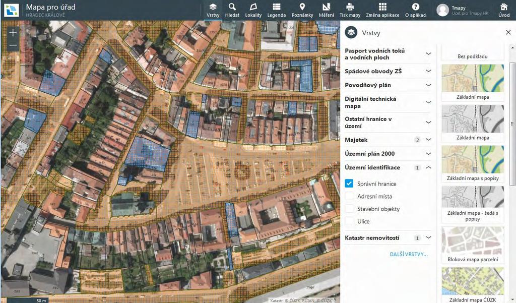Image resolution: width=516 pixels, height=303 pixels.
Task: Open the Poznámky notes tool
Action: click(302, 10)
